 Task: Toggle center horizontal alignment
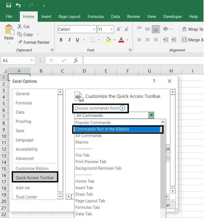click(147, 40)
